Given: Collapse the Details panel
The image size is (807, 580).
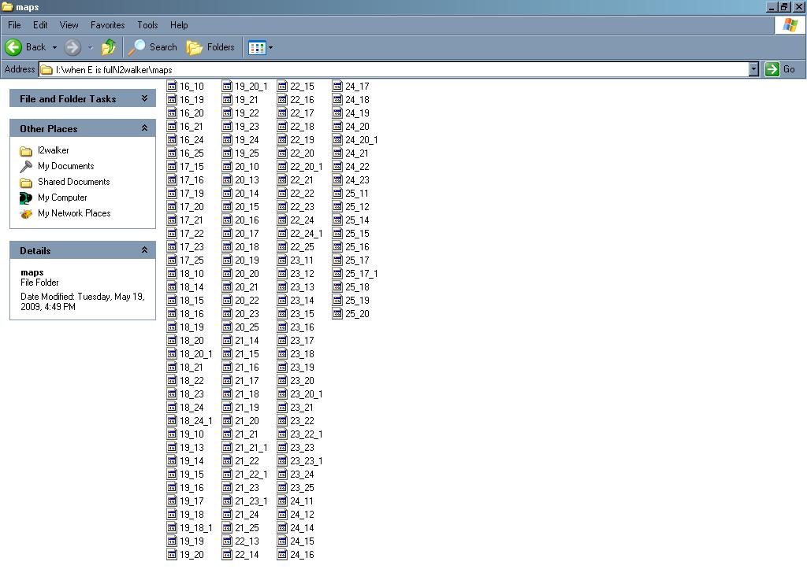Looking at the screenshot, I should (x=145, y=250).
